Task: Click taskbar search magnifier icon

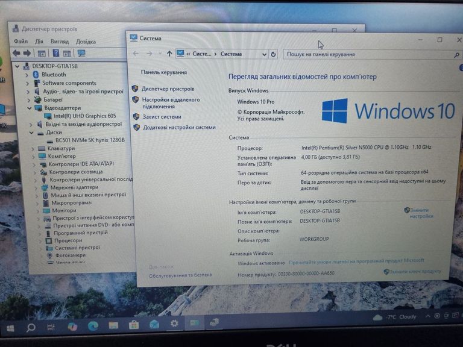Action: 31,327
